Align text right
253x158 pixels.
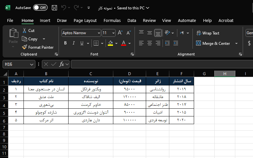158,43
